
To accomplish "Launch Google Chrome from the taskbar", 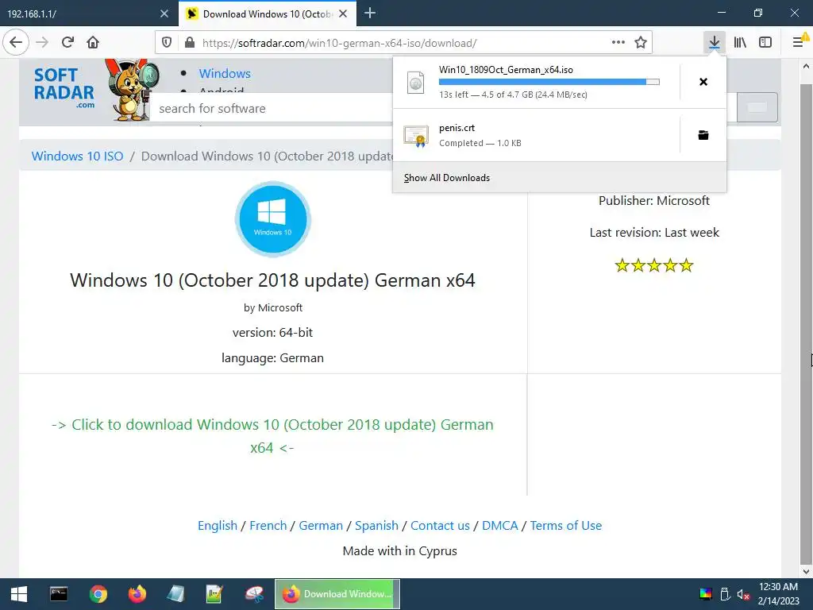I will click(98, 594).
